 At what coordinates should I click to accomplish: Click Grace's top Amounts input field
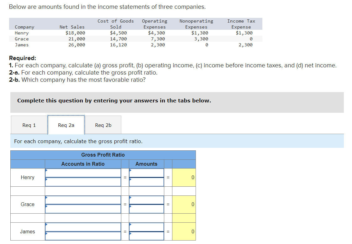pos(146,200)
